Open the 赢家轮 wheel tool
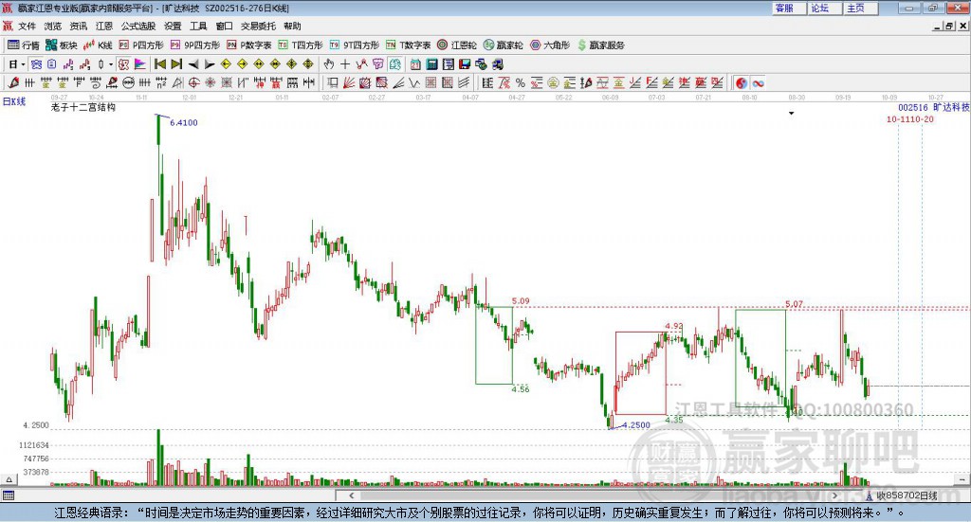The width and height of the screenshot is (971, 522). (x=504, y=45)
